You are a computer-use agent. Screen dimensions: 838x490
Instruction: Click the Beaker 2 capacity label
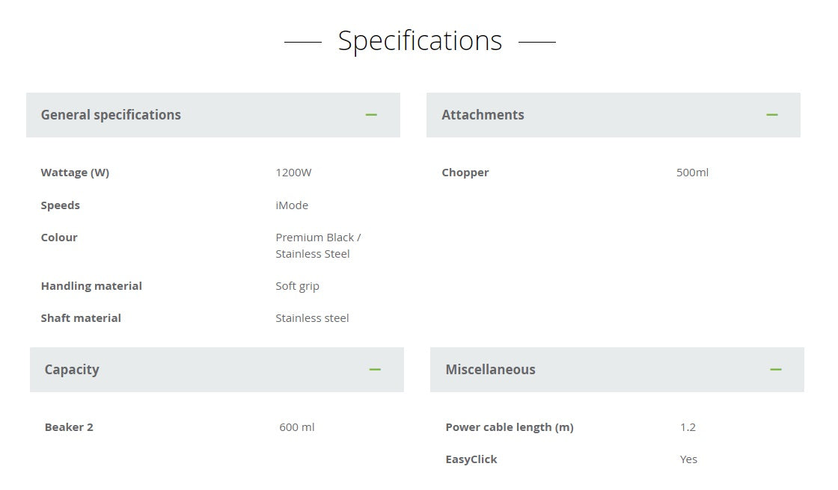[69, 427]
